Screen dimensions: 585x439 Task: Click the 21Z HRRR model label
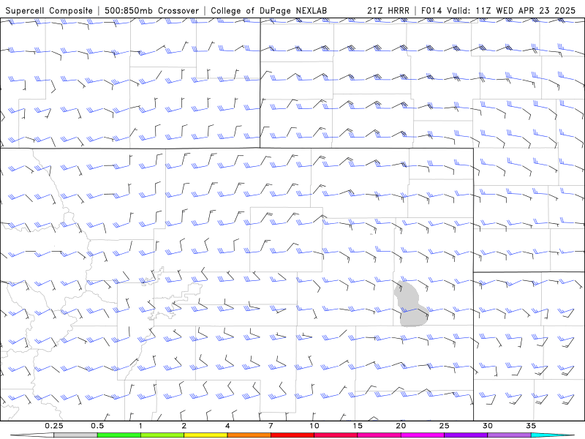tap(388, 10)
